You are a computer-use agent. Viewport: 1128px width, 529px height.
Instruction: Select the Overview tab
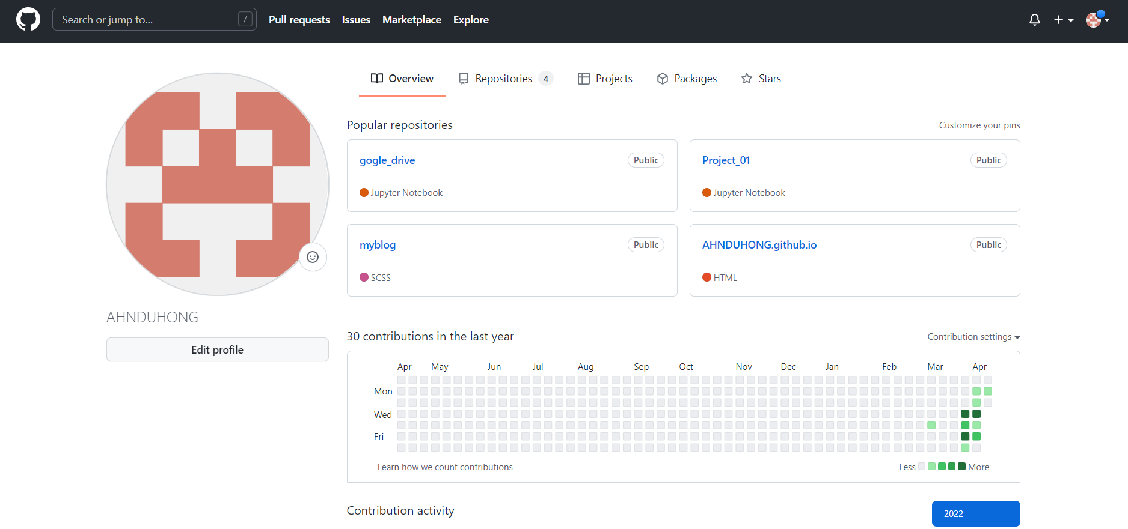click(x=402, y=79)
